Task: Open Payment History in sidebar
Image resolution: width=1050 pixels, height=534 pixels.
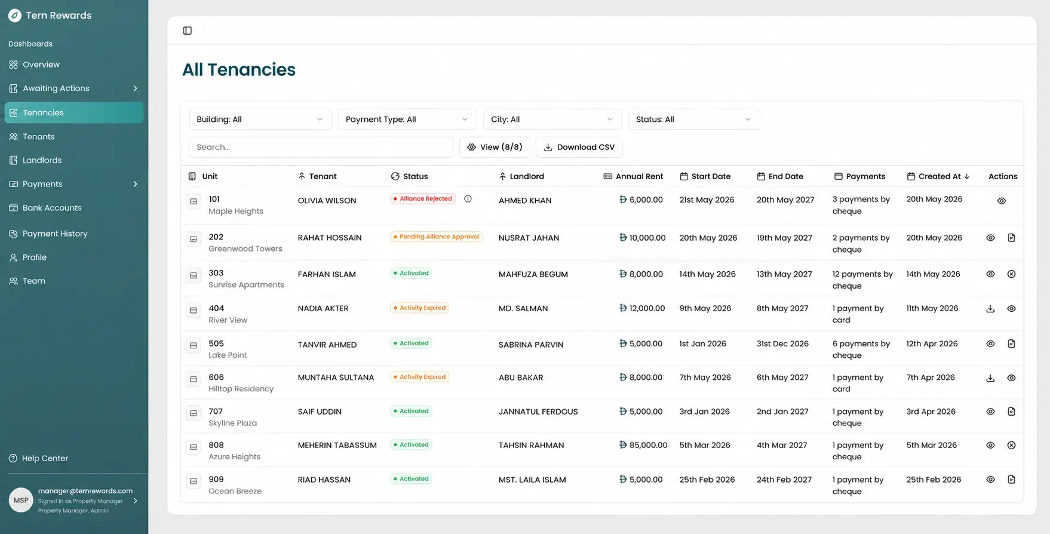Action: point(73,234)
